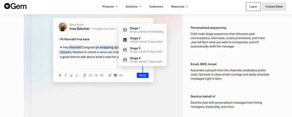Click the 'Email, SMS, Inmail' heading
The image size is (292, 117).
click(204, 64)
